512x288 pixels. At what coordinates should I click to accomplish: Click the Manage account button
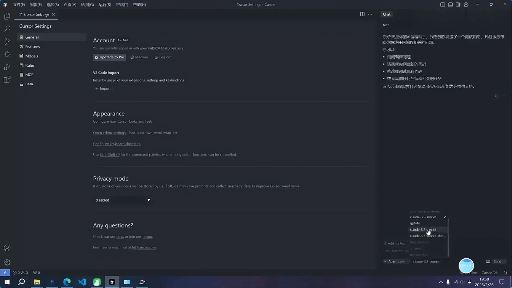(139, 57)
